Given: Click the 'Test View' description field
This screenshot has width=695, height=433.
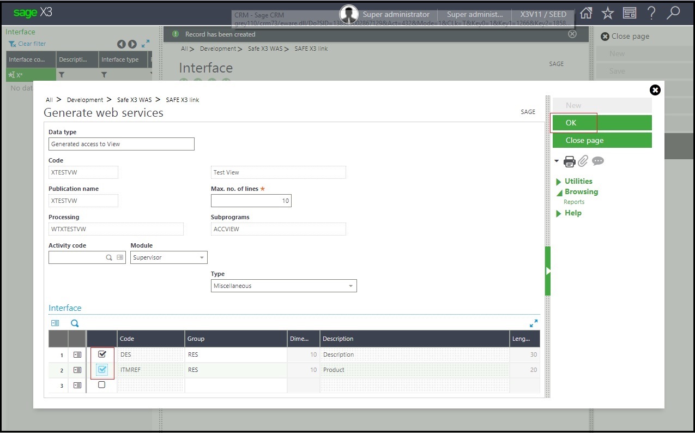Looking at the screenshot, I should click(x=279, y=172).
